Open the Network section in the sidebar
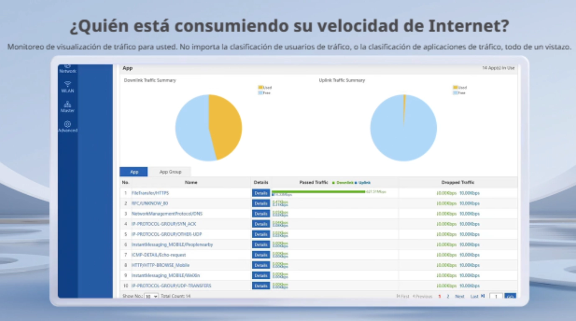This screenshot has height=321, width=576. [x=67, y=69]
